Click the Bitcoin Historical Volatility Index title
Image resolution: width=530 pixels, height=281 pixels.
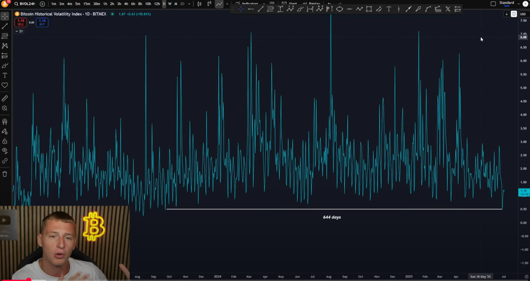point(63,14)
